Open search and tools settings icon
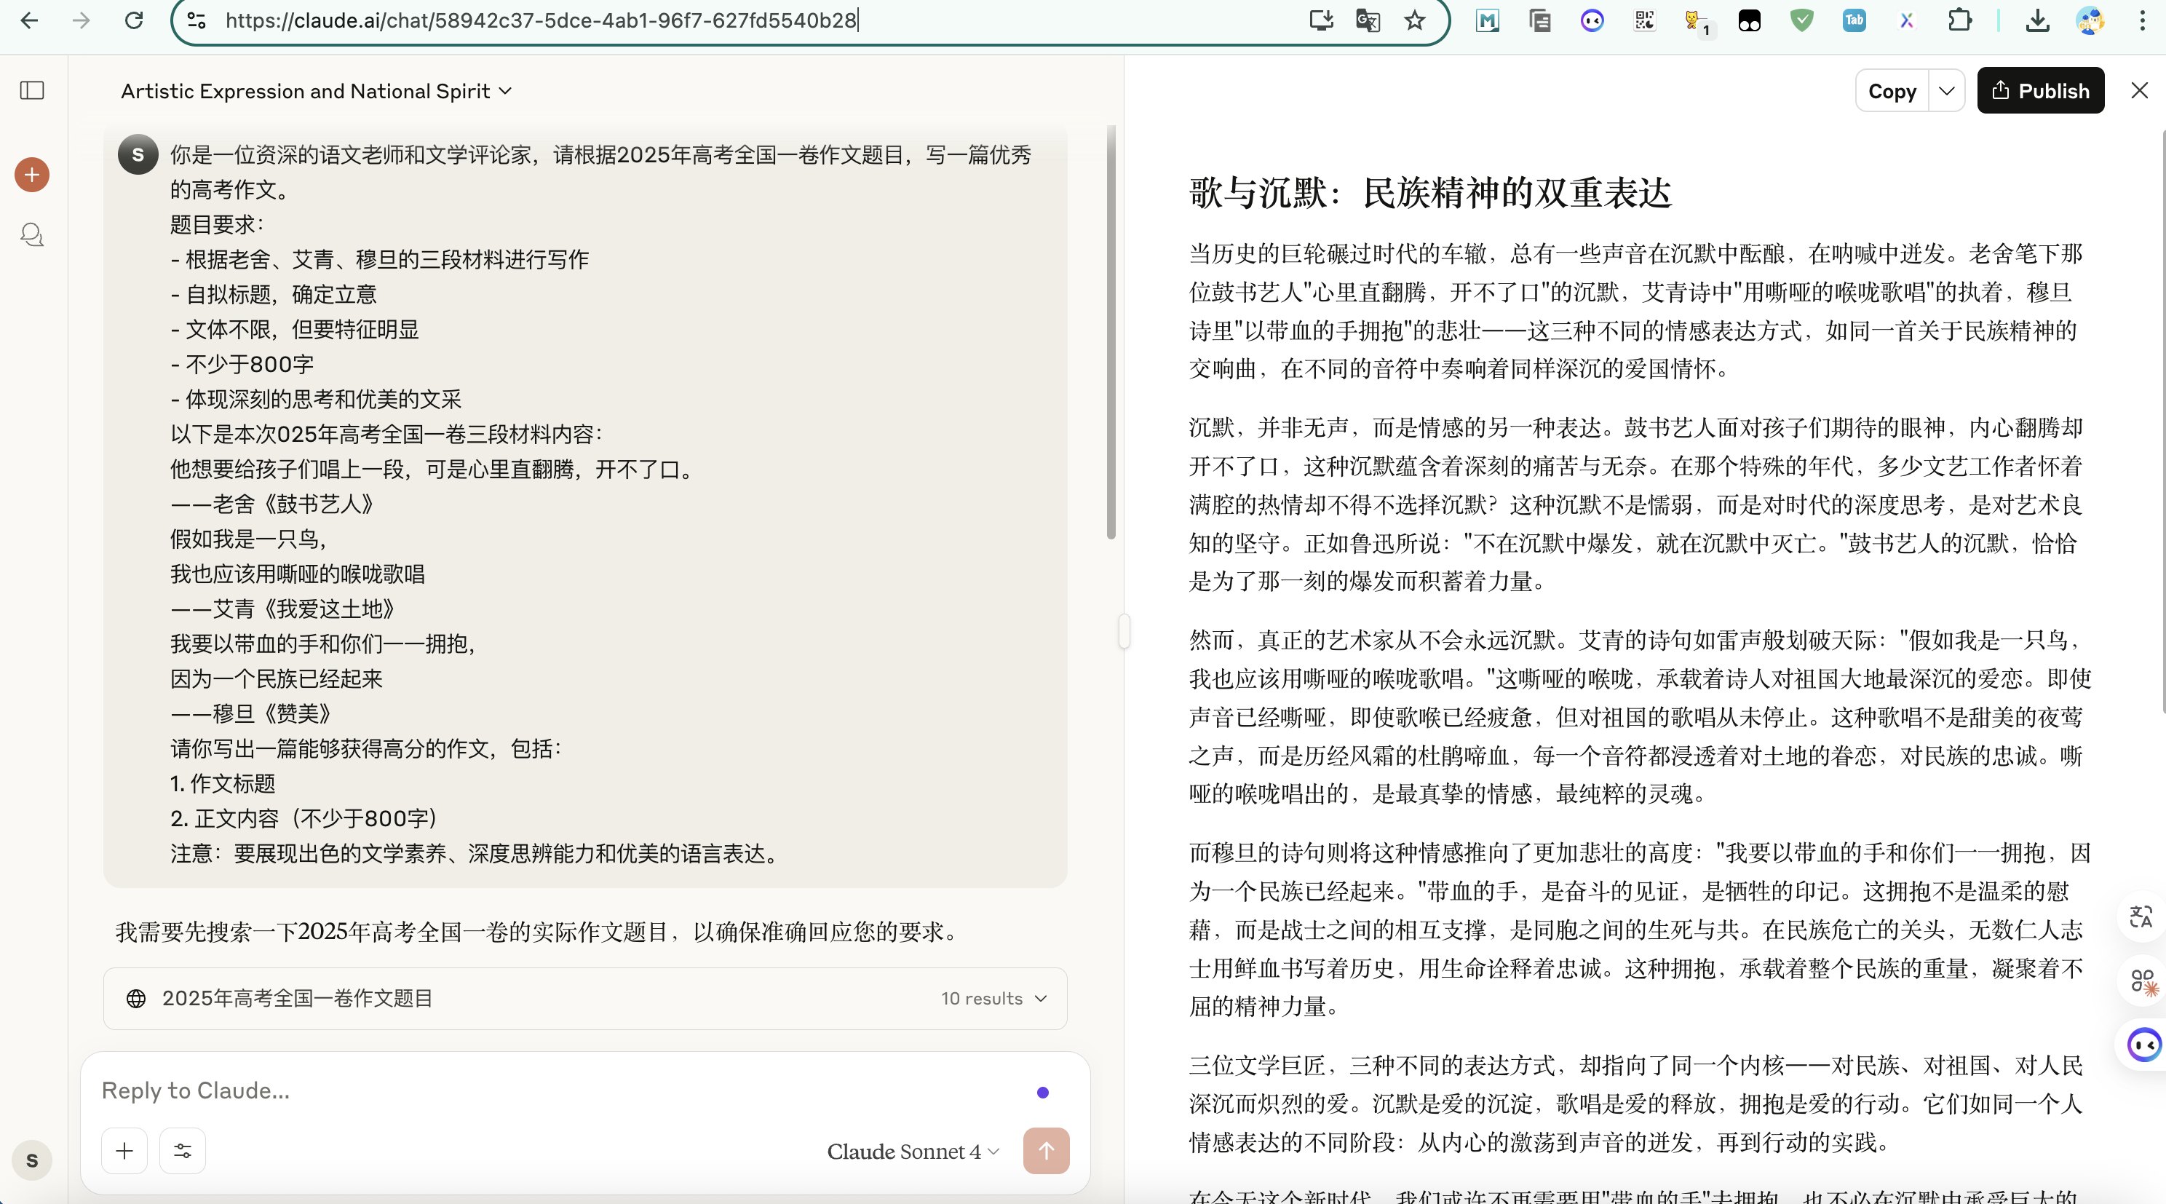 [x=183, y=1150]
